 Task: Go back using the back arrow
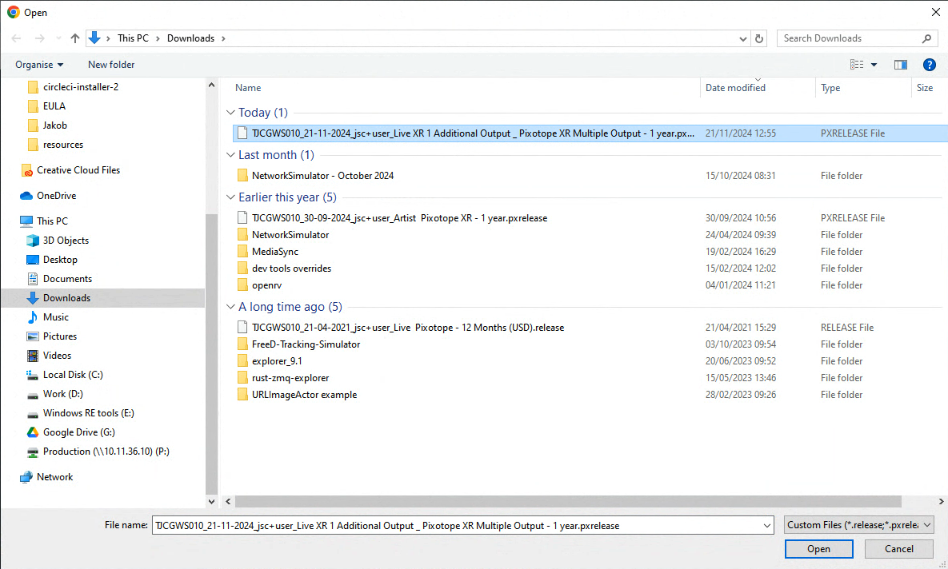(x=16, y=38)
